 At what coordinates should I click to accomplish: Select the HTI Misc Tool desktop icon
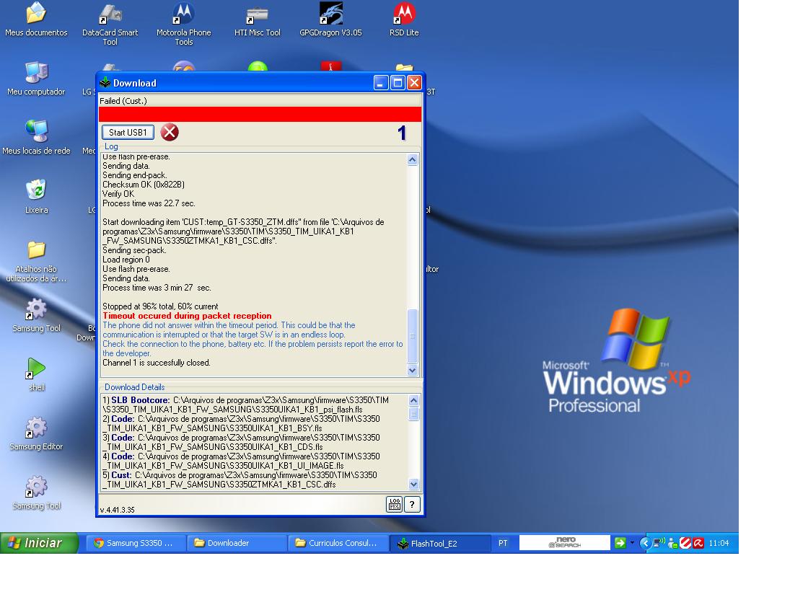(x=257, y=21)
